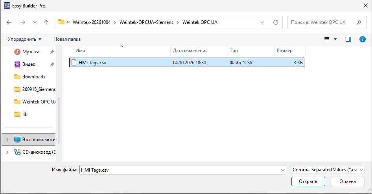This screenshot has width=372, height=194.
Task: Click the Отмена button
Action: 347,181
